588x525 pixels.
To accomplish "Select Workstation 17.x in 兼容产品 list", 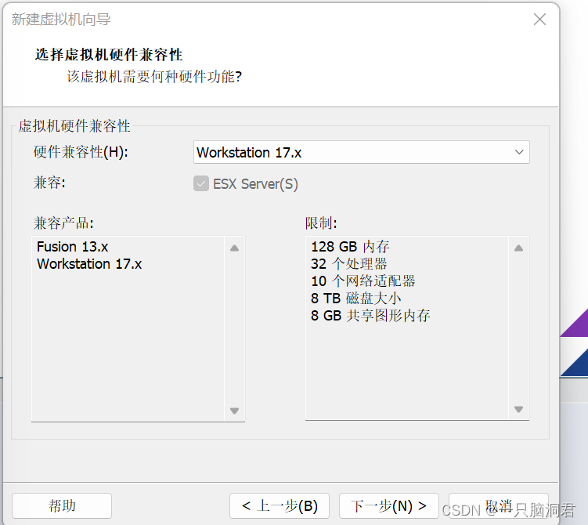I will coord(89,264).
